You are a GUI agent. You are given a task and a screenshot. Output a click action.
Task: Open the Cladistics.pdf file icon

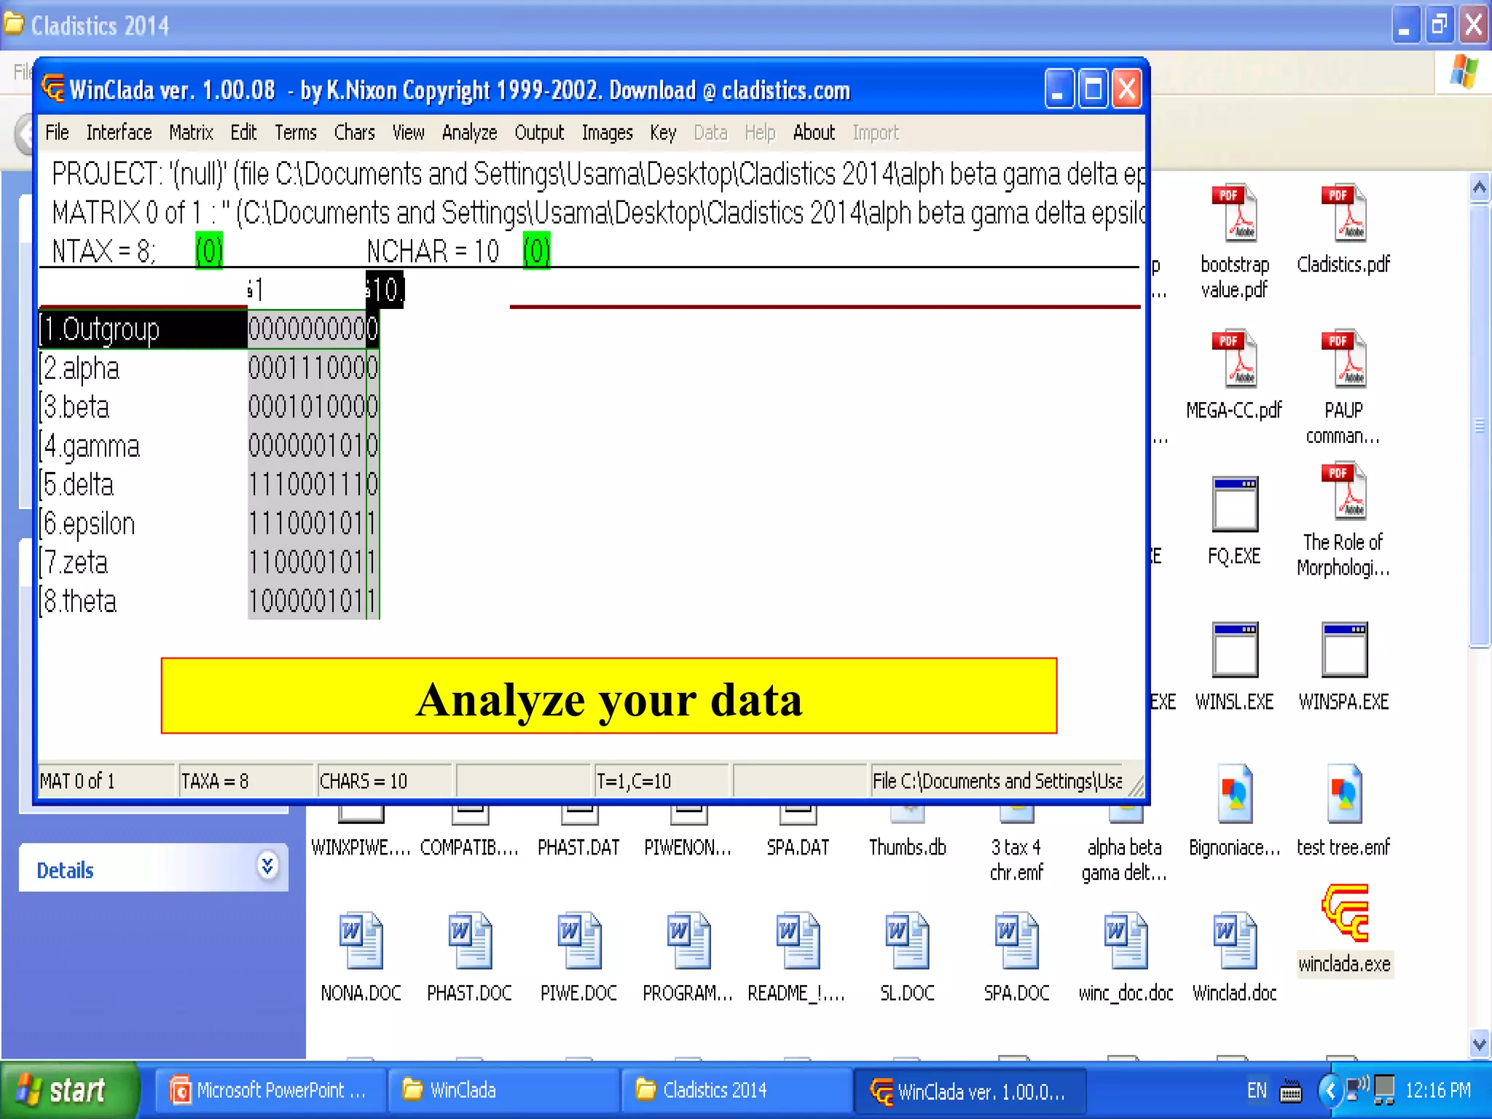coord(1344,213)
